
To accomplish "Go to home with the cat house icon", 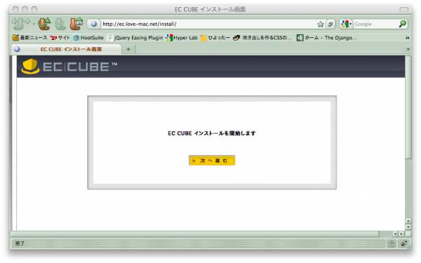I will (76, 24).
